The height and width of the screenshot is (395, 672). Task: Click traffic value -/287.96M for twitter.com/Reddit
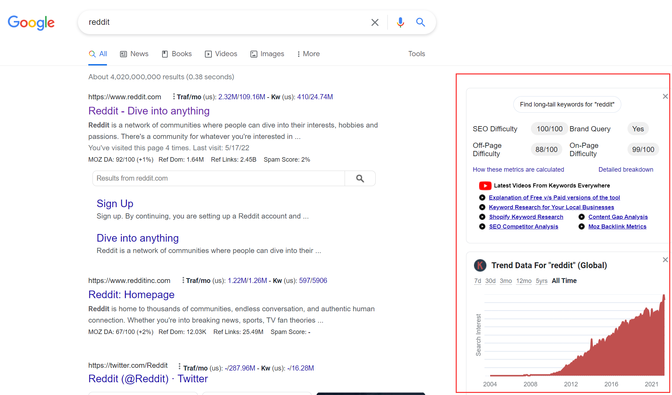tap(240, 368)
